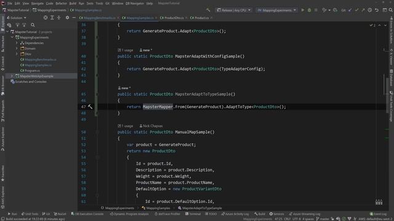The height and width of the screenshot is (221, 394).
Task: Go to previous highlighted problem arrow
Action: click(x=380, y=25)
